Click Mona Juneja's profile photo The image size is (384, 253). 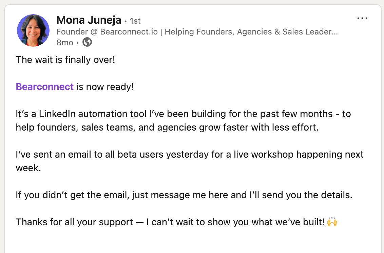point(33,30)
